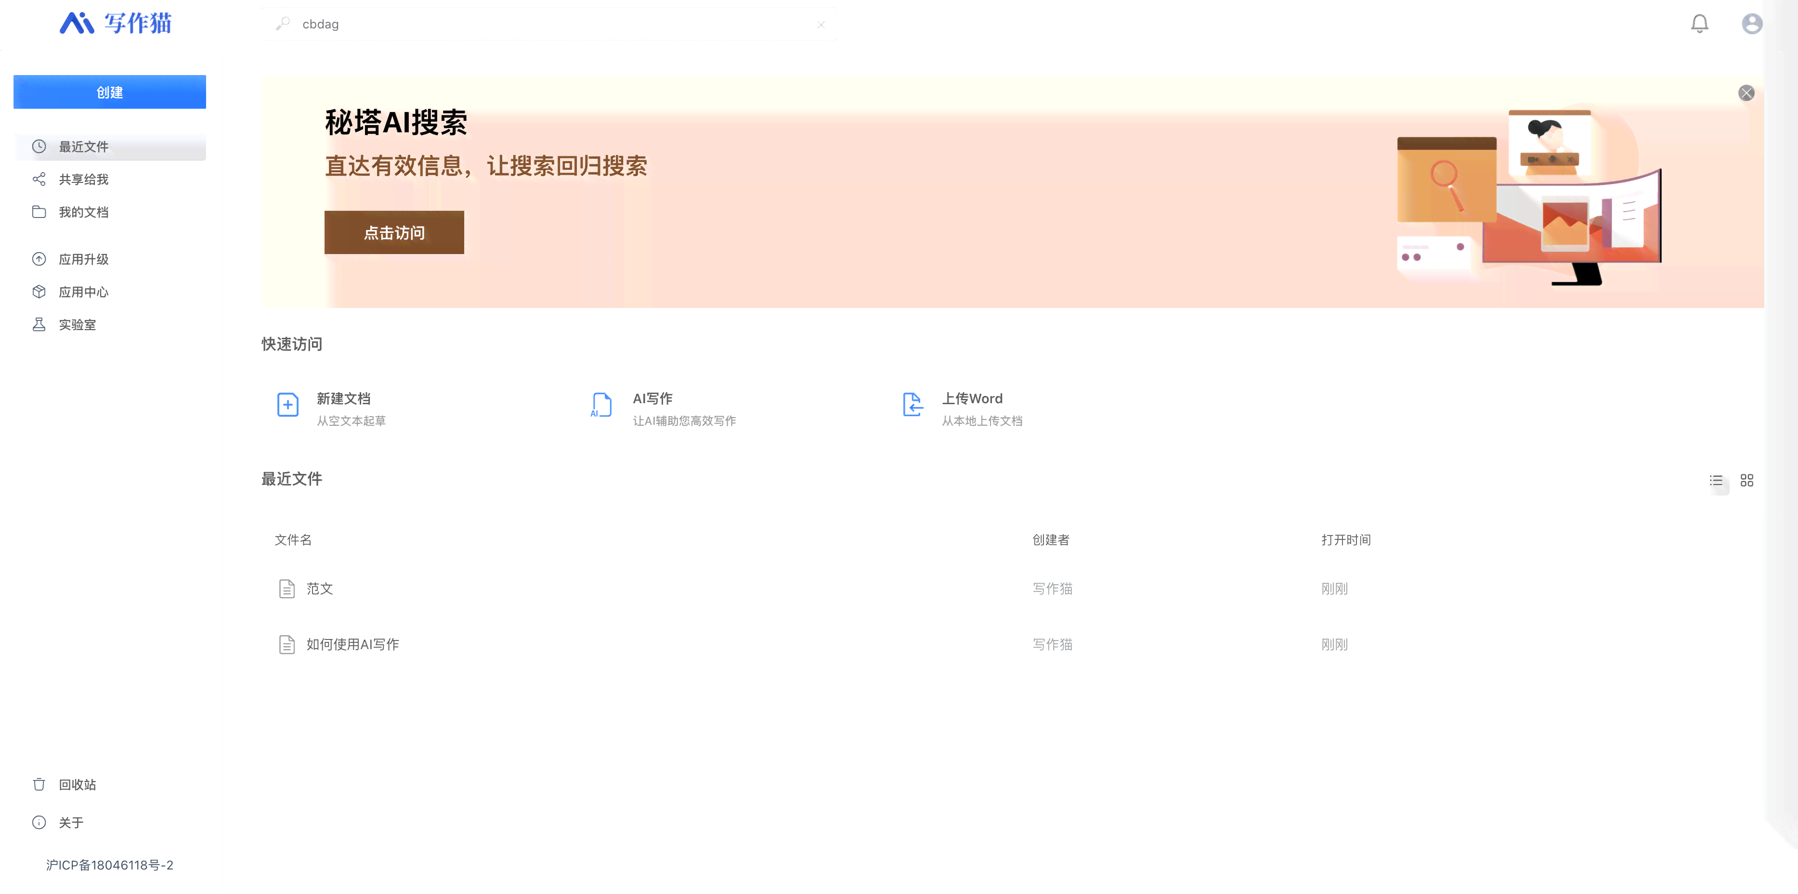This screenshot has width=1798, height=894.
Task: Click the 创建 button
Action: (110, 92)
